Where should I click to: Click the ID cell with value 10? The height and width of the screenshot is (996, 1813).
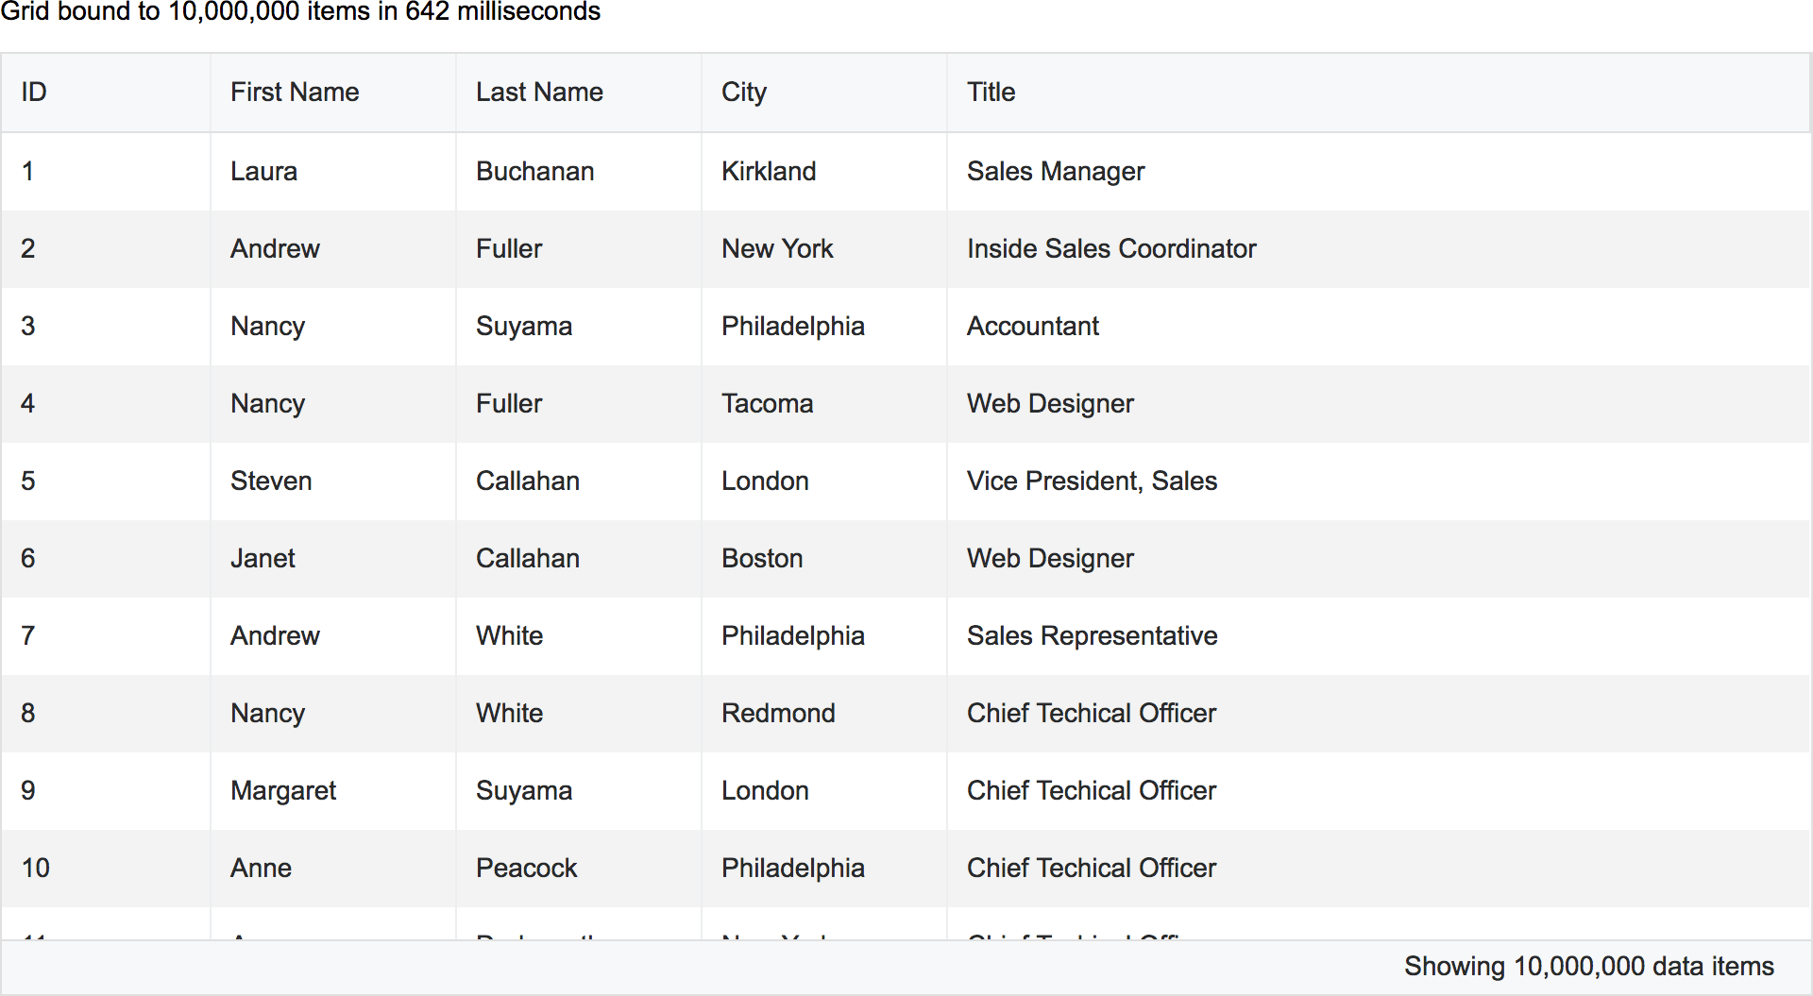coord(36,868)
